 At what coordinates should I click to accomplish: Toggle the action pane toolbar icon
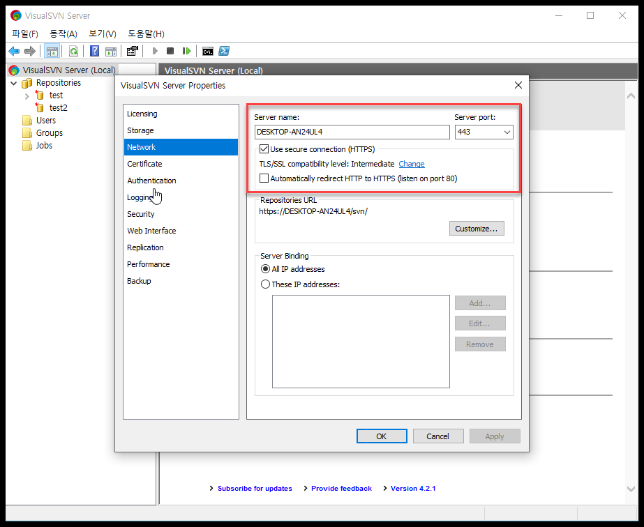point(111,52)
